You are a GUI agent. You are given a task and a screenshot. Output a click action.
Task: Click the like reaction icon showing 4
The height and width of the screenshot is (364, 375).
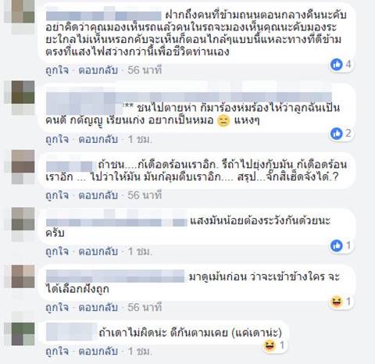point(337,64)
